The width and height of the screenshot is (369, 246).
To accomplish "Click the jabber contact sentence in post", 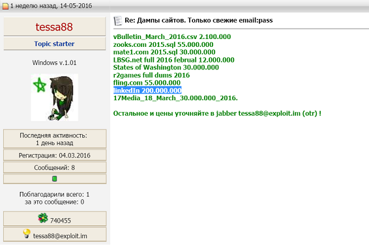I will coord(217,113).
